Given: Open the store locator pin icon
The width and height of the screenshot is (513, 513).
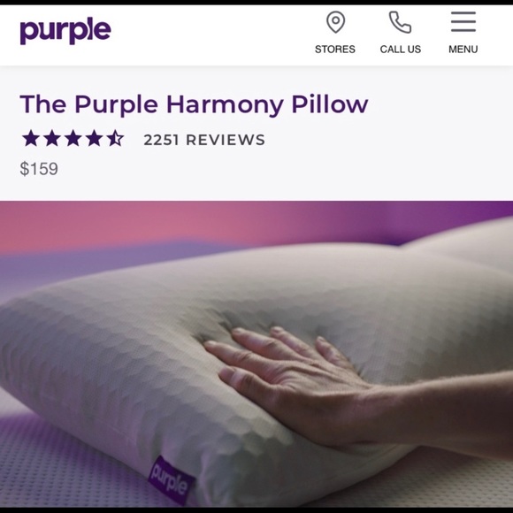Looking at the screenshot, I should pos(336,22).
